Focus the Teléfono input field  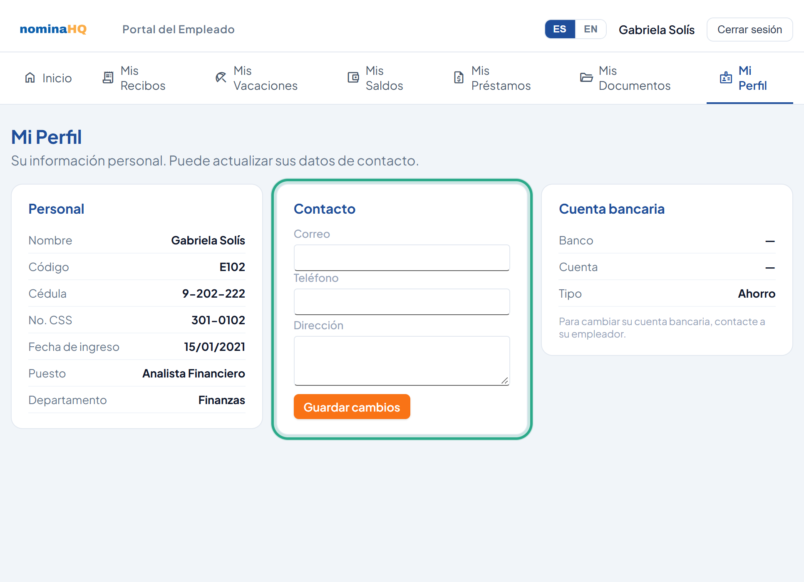402,302
